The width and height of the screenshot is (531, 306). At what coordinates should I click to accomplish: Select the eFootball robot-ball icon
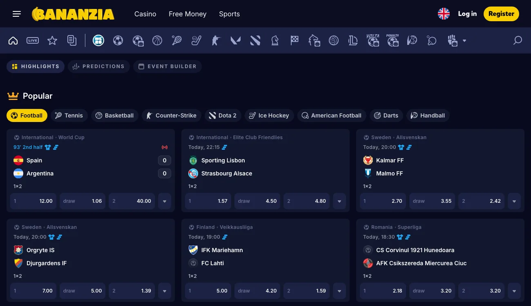click(x=138, y=40)
